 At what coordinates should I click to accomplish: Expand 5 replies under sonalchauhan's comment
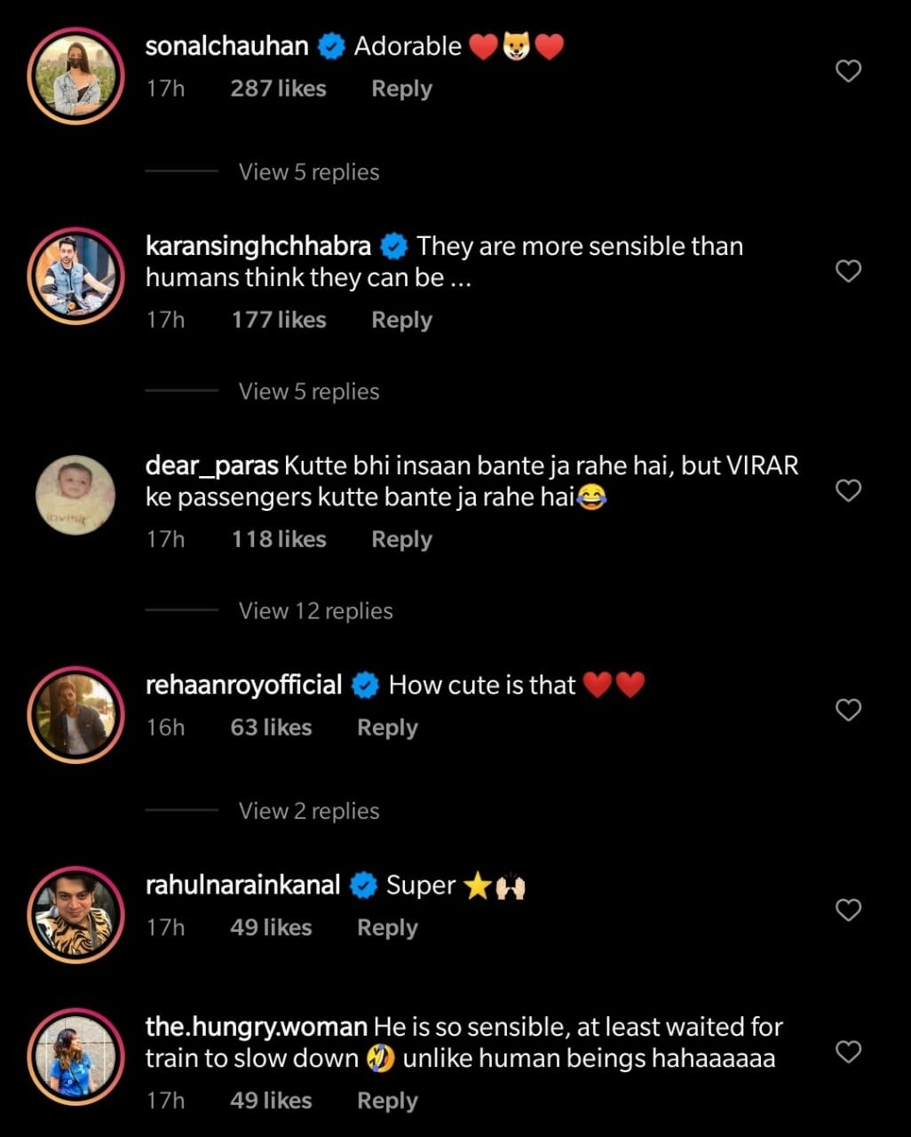click(x=308, y=171)
